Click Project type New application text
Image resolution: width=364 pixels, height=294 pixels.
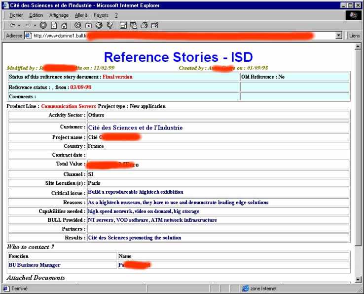tap(132, 106)
